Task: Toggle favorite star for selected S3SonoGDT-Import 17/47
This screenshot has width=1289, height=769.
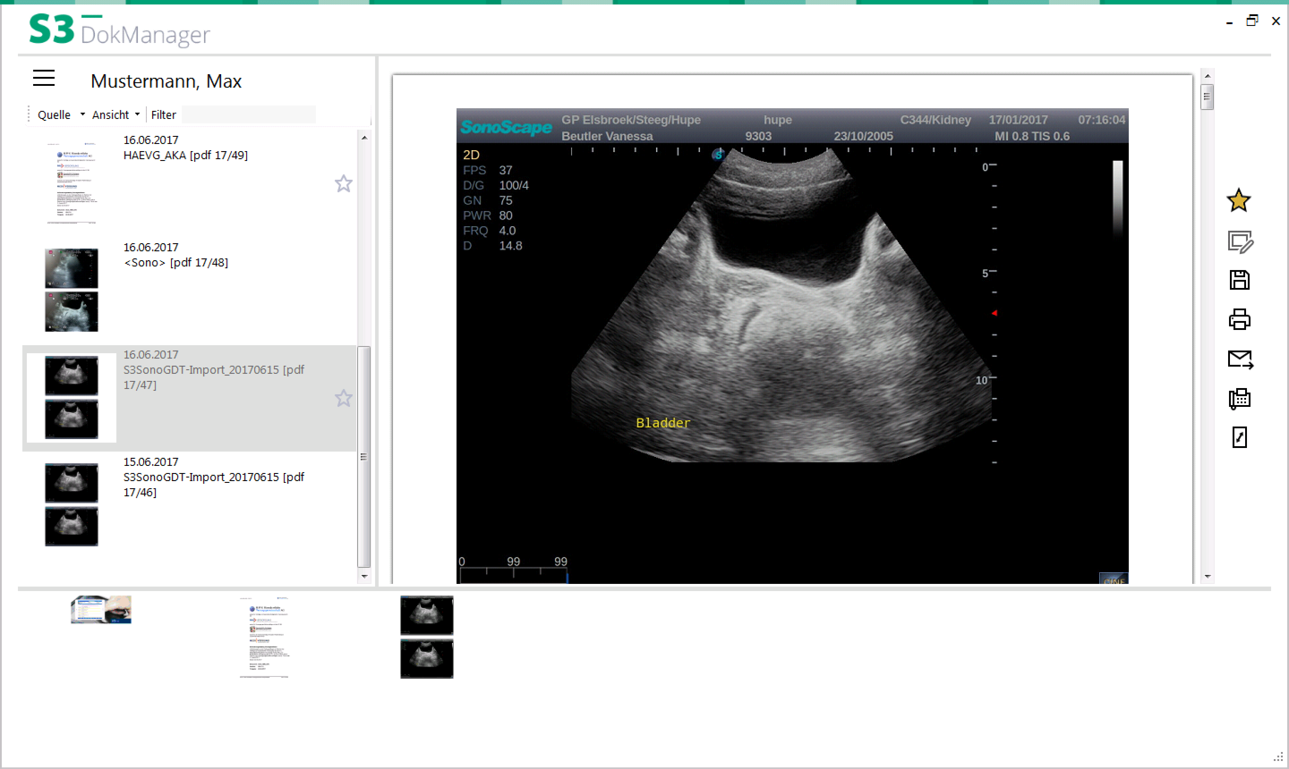Action: (x=343, y=398)
